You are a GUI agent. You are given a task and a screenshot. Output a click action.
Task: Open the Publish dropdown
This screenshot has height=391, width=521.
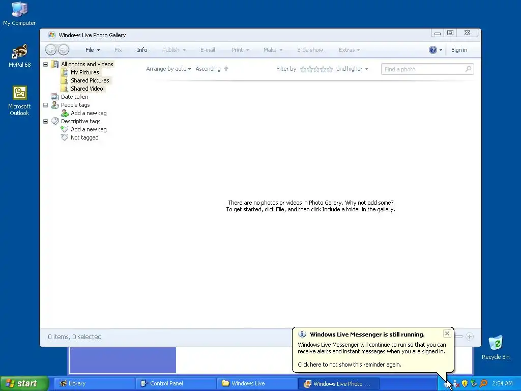pos(174,50)
